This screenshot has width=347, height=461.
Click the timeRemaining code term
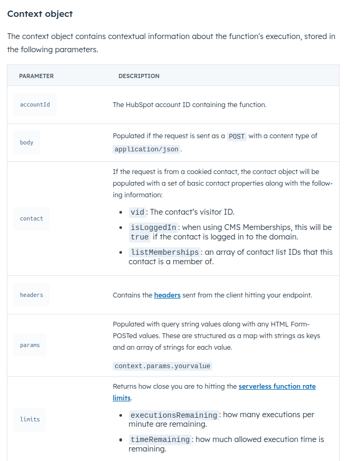coord(160,439)
